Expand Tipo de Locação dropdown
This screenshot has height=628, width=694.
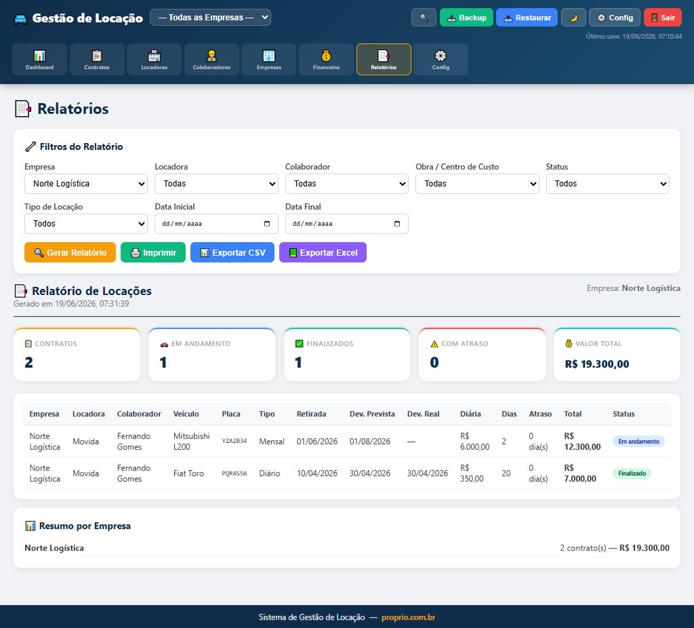tap(86, 224)
